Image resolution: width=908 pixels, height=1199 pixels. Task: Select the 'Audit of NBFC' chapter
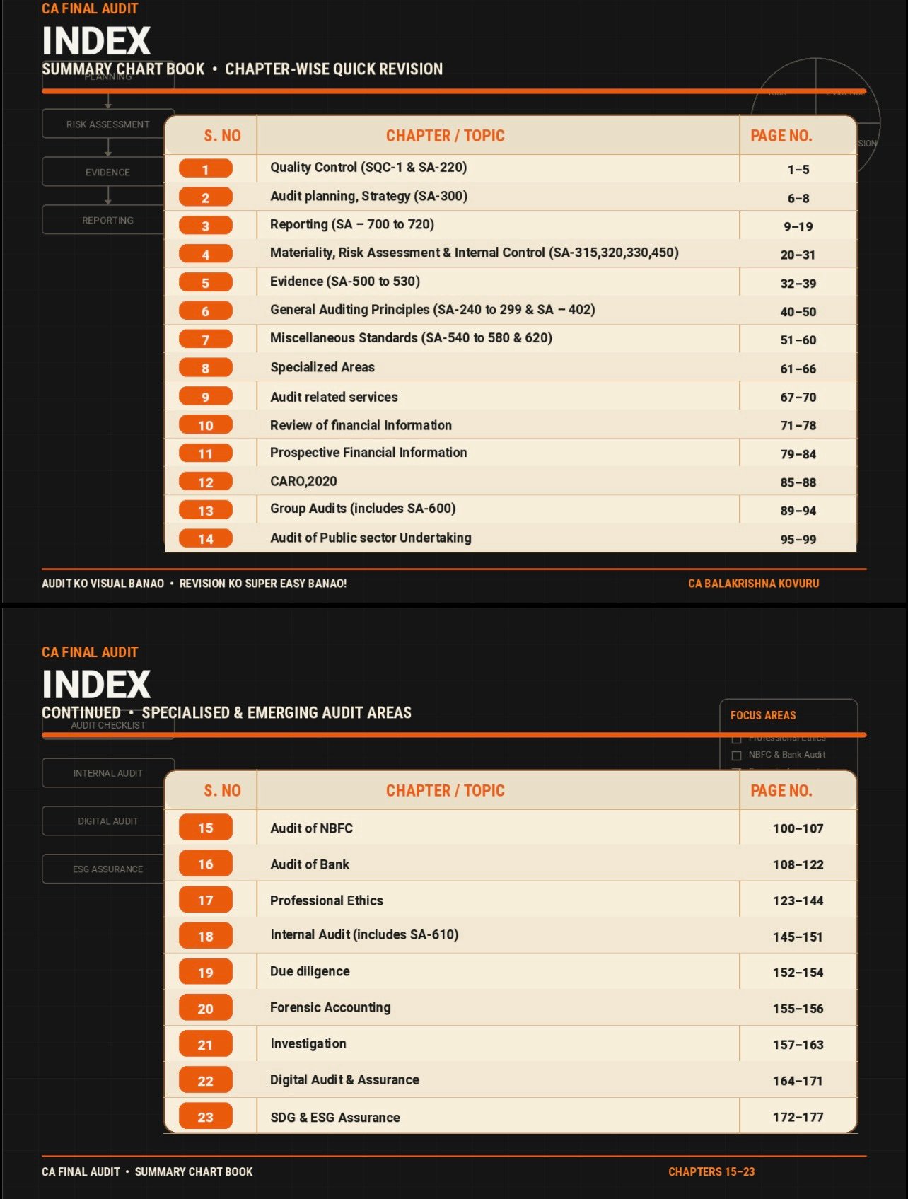click(311, 828)
